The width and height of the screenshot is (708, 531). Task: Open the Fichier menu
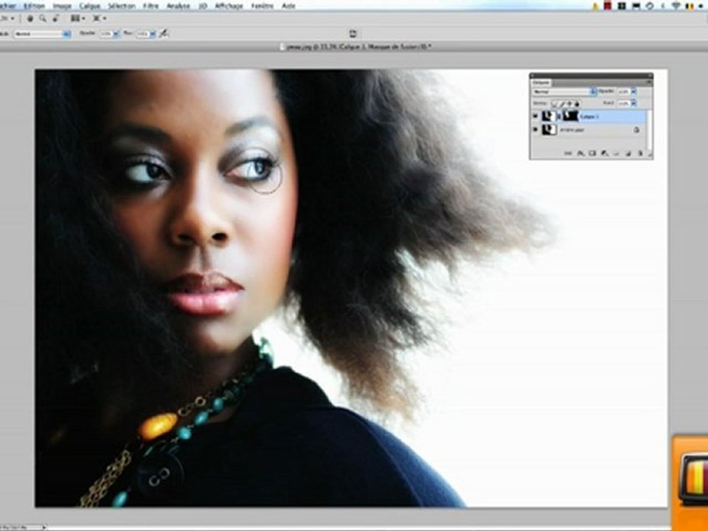[7, 6]
